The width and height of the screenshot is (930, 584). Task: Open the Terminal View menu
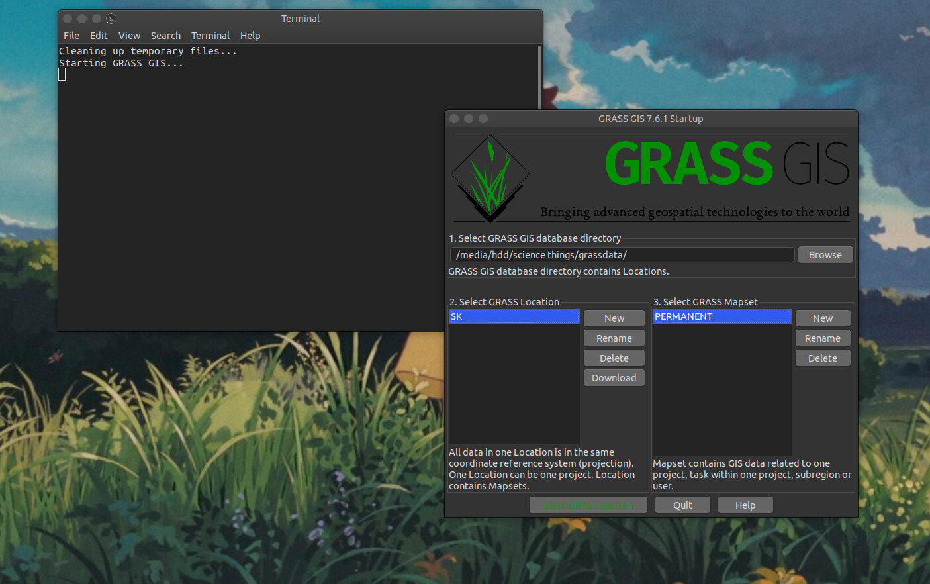pos(129,36)
